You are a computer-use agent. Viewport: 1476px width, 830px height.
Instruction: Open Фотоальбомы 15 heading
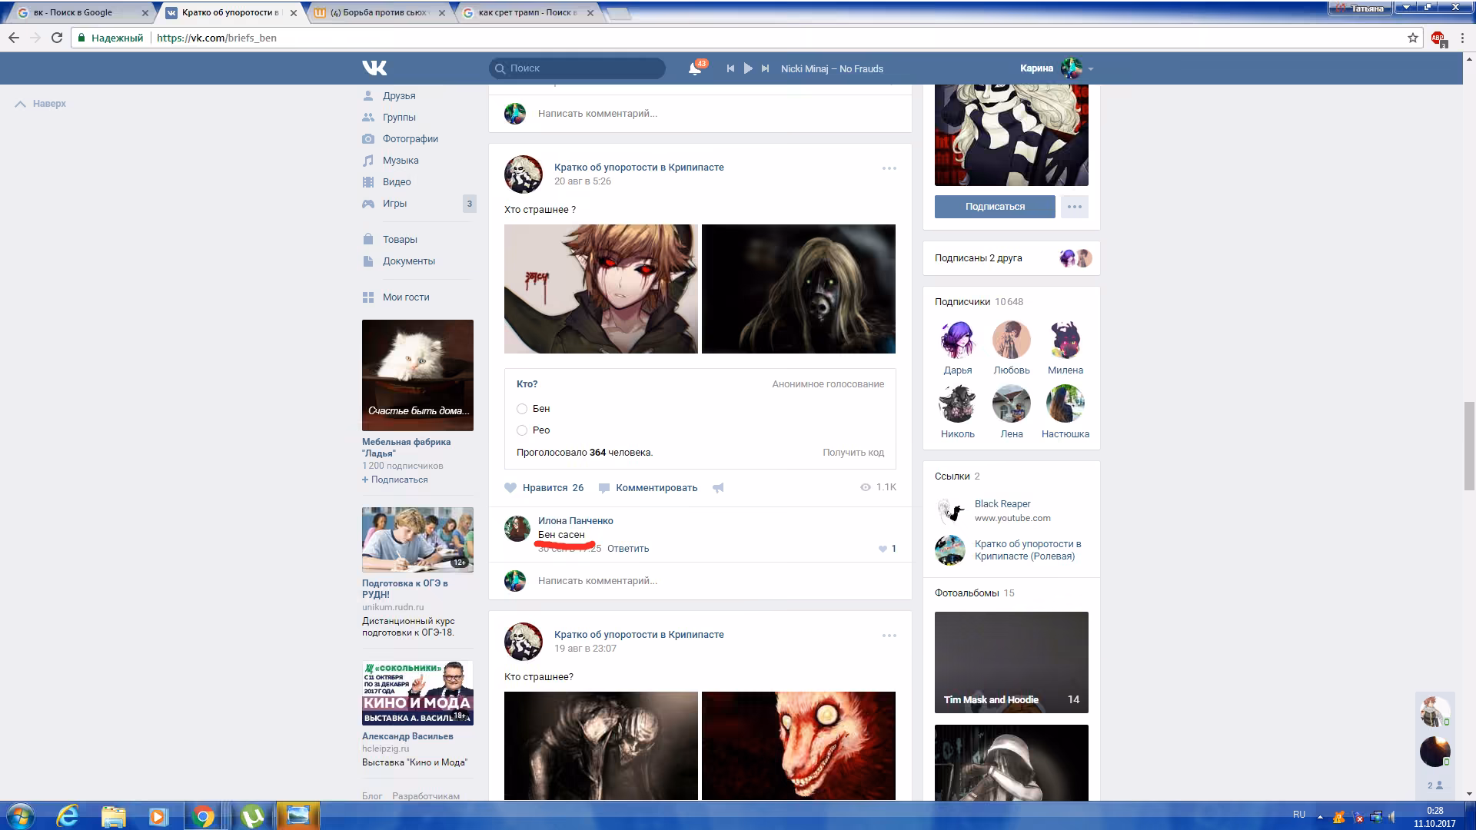pyautogui.click(x=974, y=593)
